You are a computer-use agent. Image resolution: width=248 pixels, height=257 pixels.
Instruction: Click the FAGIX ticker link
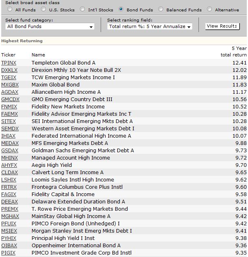coord(9,194)
